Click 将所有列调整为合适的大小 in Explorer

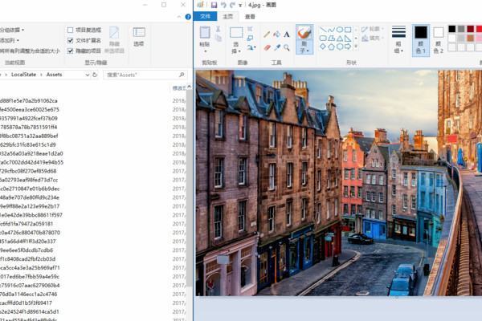point(30,51)
